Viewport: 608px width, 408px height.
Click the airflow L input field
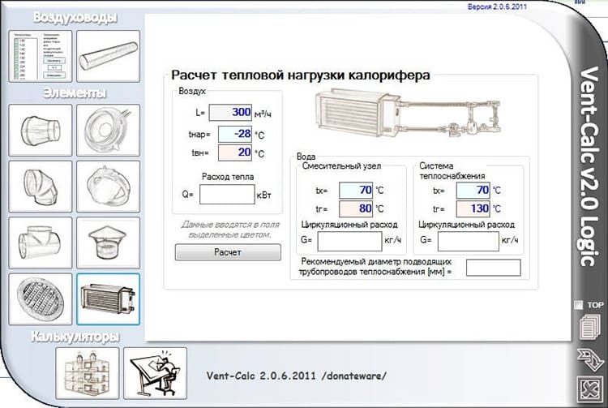pyautogui.click(x=233, y=112)
